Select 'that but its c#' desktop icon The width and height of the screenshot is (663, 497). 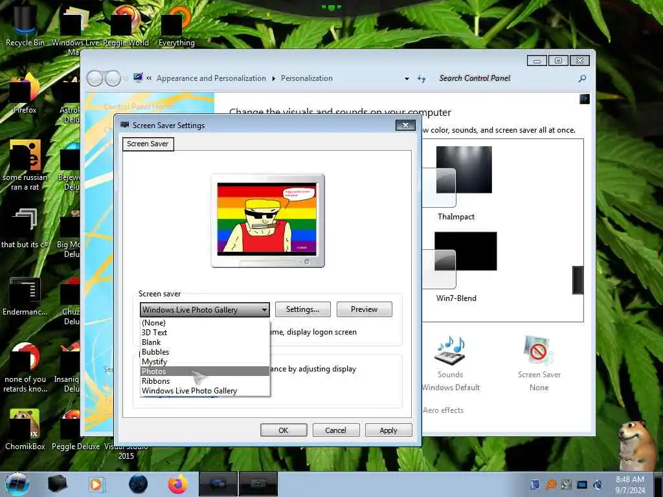tap(25, 228)
